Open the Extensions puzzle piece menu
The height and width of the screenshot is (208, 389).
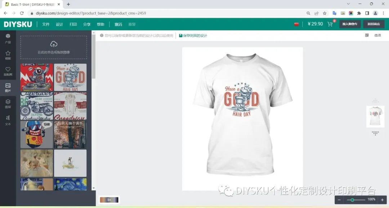[x=359, y=13]
